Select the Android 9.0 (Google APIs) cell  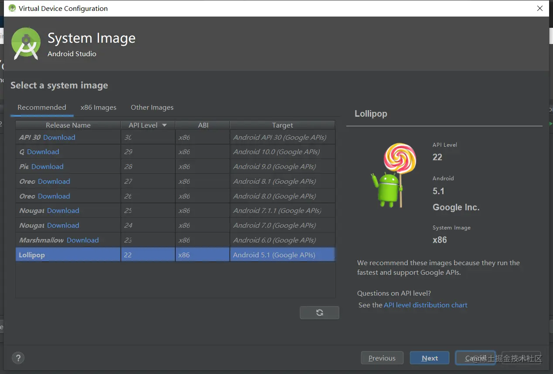[x=283, y=166]
